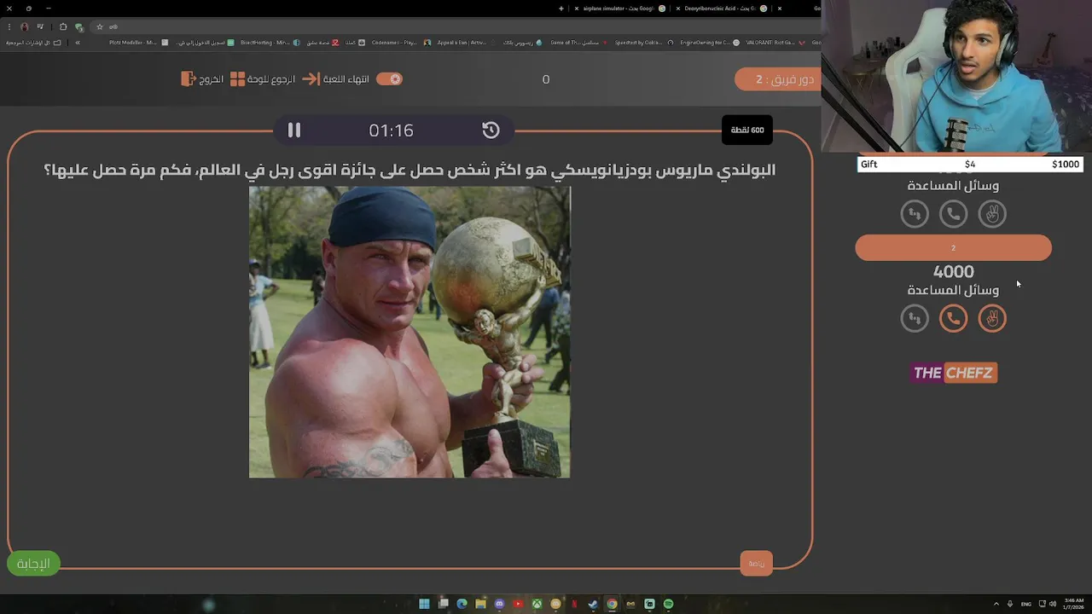Open YouTube from the taskbar
Screen dimensions: 1092x614
coord(518,604)
